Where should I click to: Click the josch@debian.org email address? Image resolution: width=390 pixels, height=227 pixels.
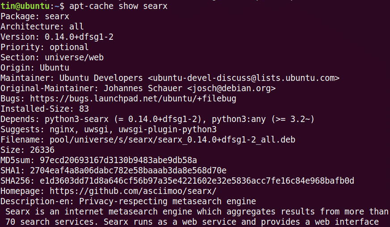(231, 88)
